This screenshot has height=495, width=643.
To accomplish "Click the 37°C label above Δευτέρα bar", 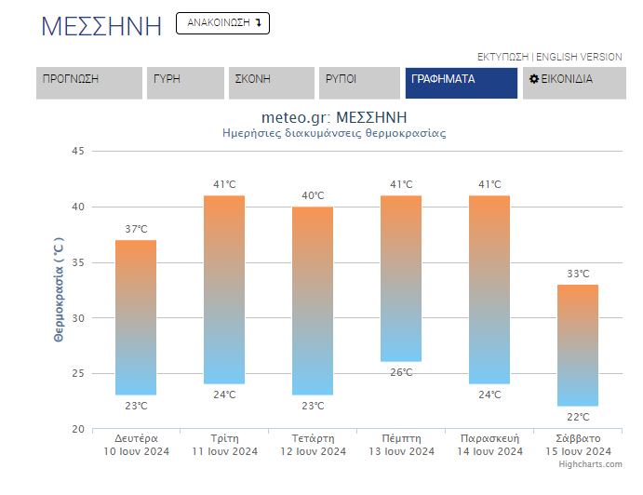I will (x=136, y=229).
